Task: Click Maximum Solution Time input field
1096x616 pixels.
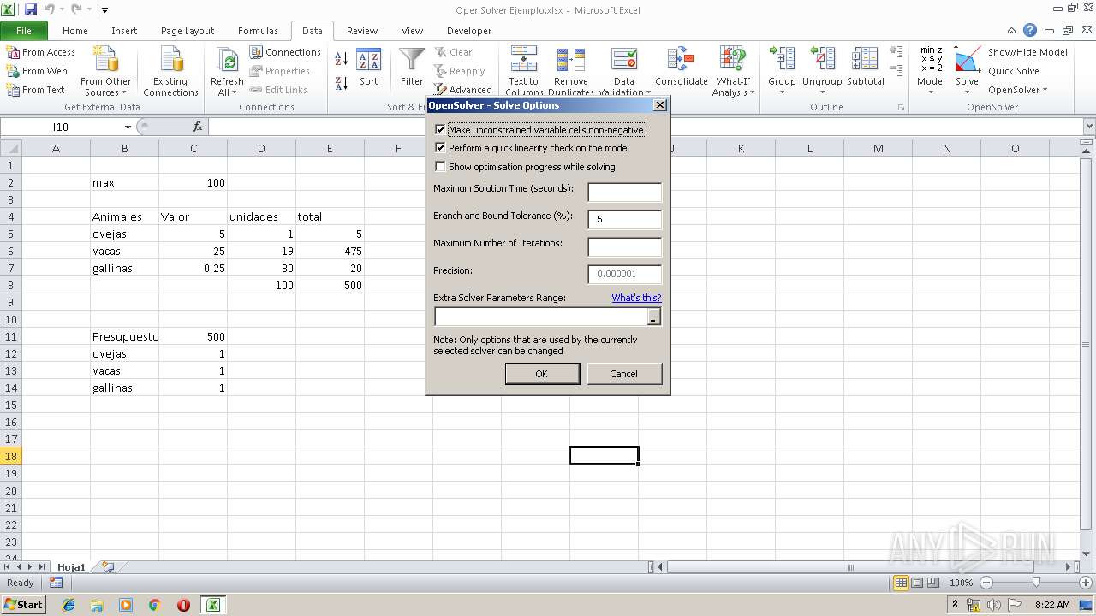Action: (x=625, y=192)
